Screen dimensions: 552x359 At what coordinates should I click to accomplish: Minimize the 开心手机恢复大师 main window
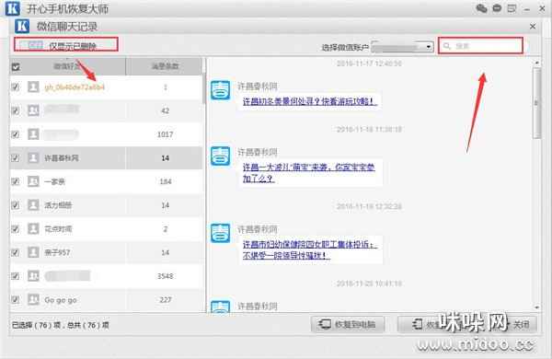coord(527,9)
